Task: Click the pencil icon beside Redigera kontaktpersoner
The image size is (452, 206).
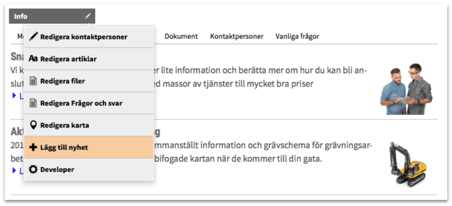Action: coord(33,36)
